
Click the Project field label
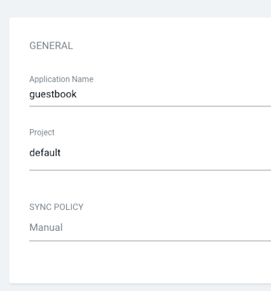tap(42, 132)
